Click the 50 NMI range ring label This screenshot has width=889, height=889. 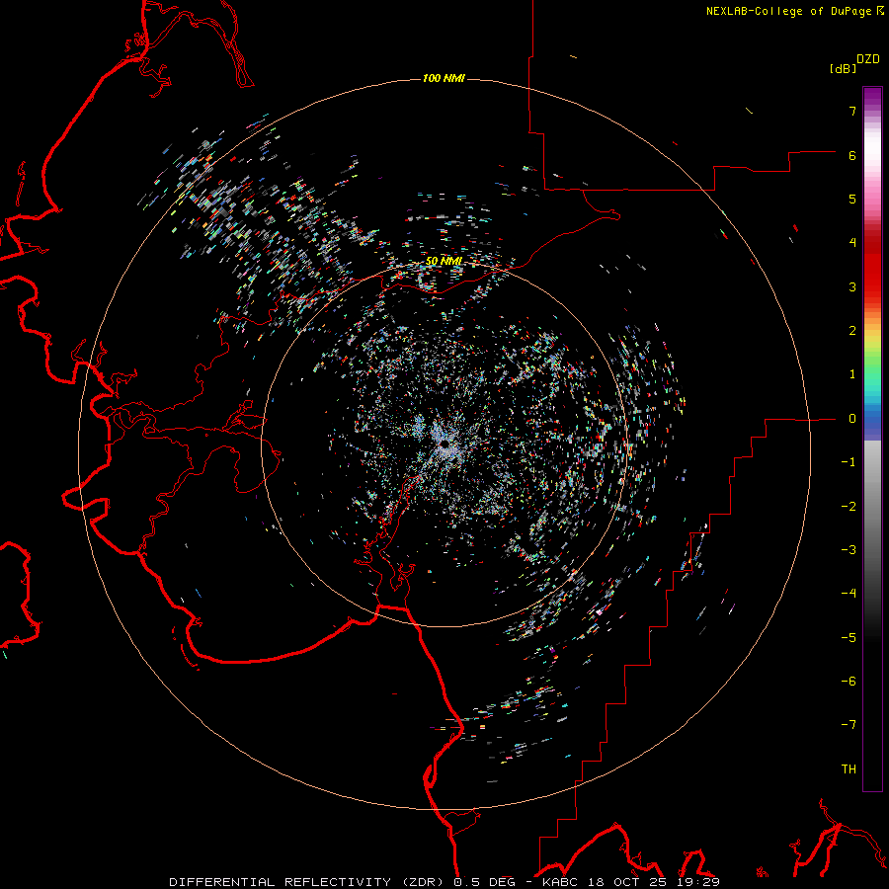[x=444, y=261]
